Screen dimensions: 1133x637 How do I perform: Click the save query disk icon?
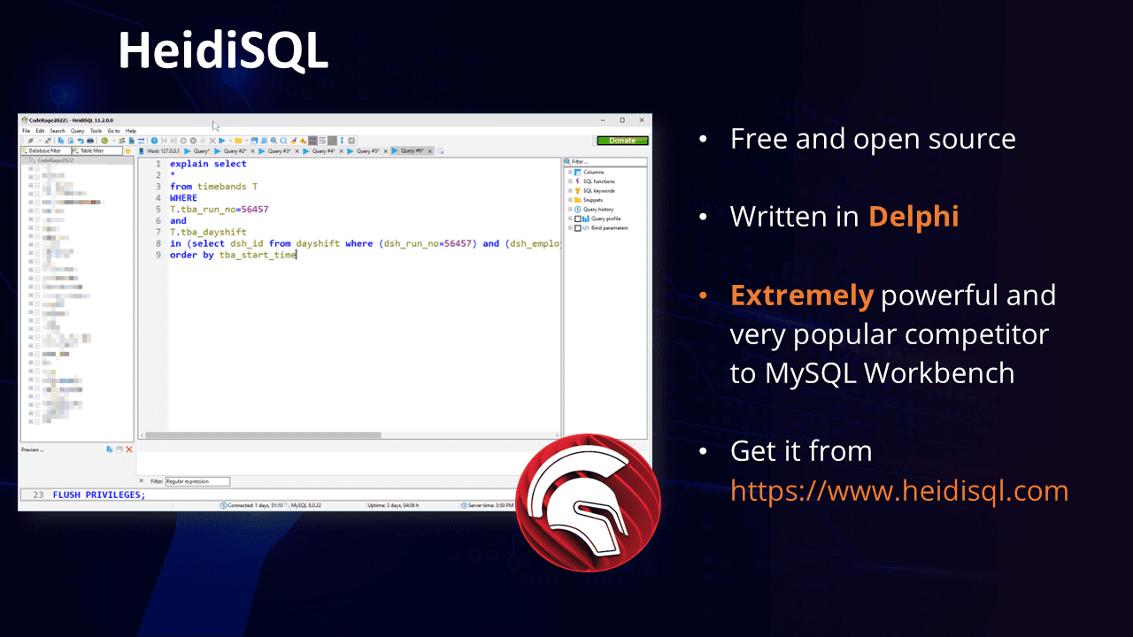point(254,141)
